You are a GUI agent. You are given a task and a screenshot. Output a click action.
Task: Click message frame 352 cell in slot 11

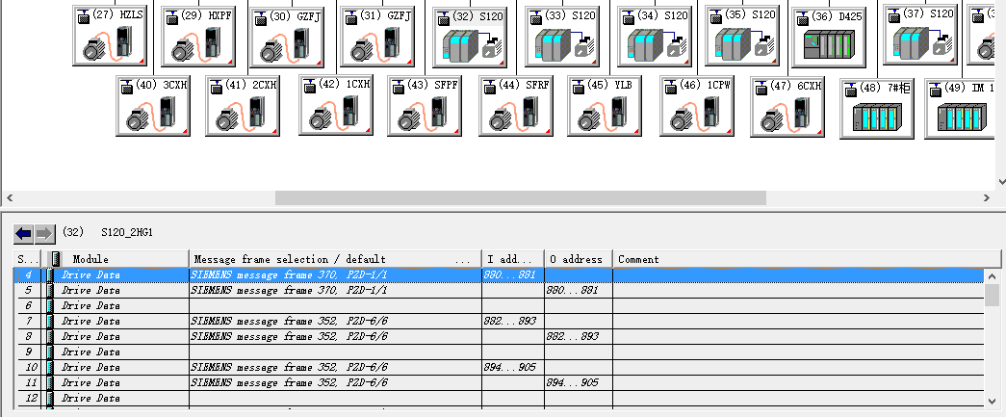335,383
